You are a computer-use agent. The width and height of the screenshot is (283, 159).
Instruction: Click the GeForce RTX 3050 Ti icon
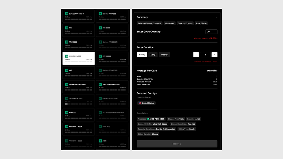(100, 99)
